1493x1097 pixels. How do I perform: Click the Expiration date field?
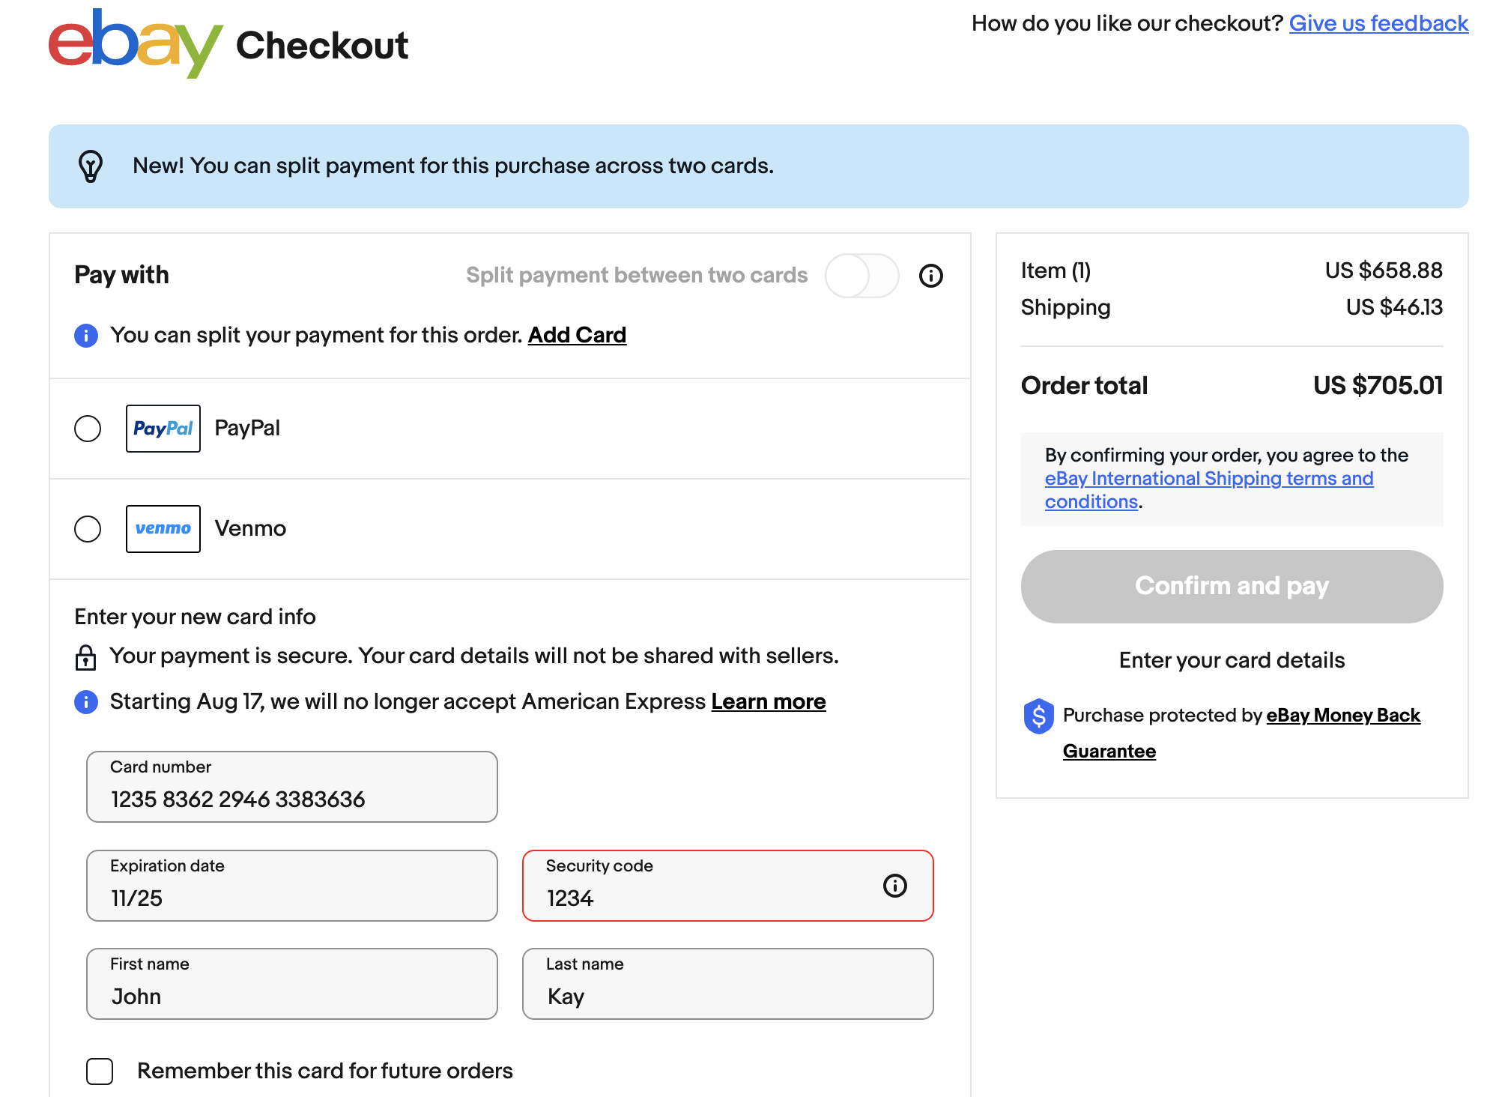coord(292,886)
